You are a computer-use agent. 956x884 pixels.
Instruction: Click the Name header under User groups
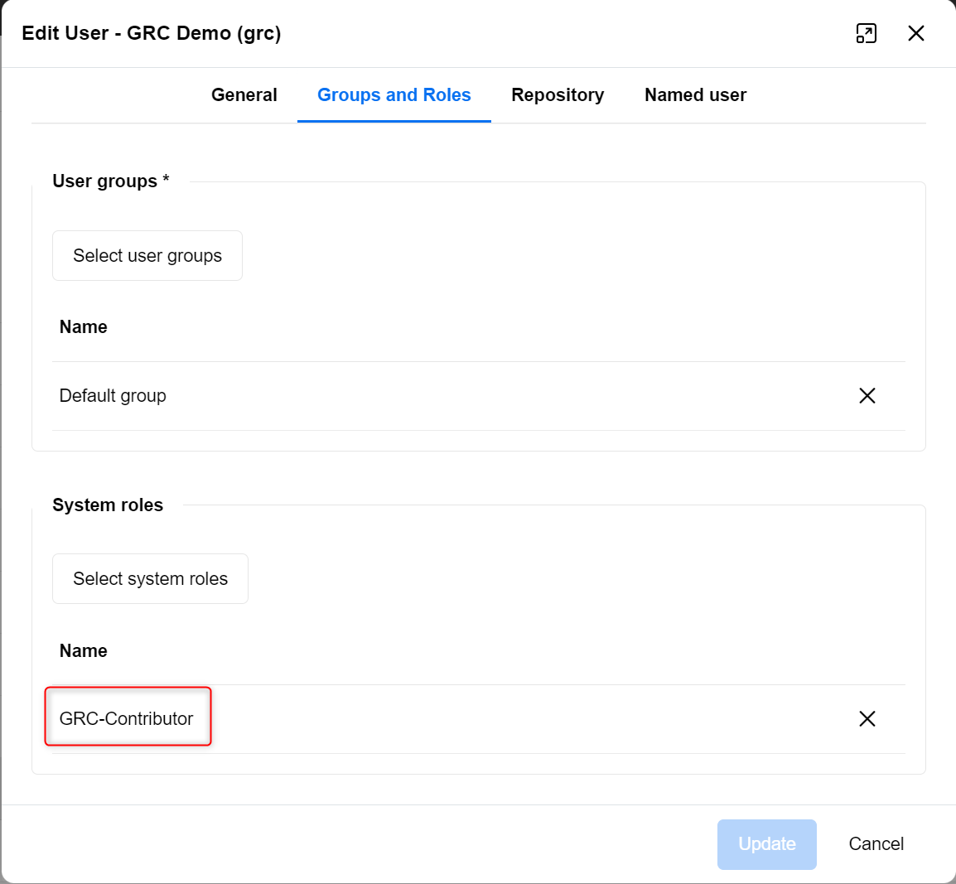tap(84, 327)
